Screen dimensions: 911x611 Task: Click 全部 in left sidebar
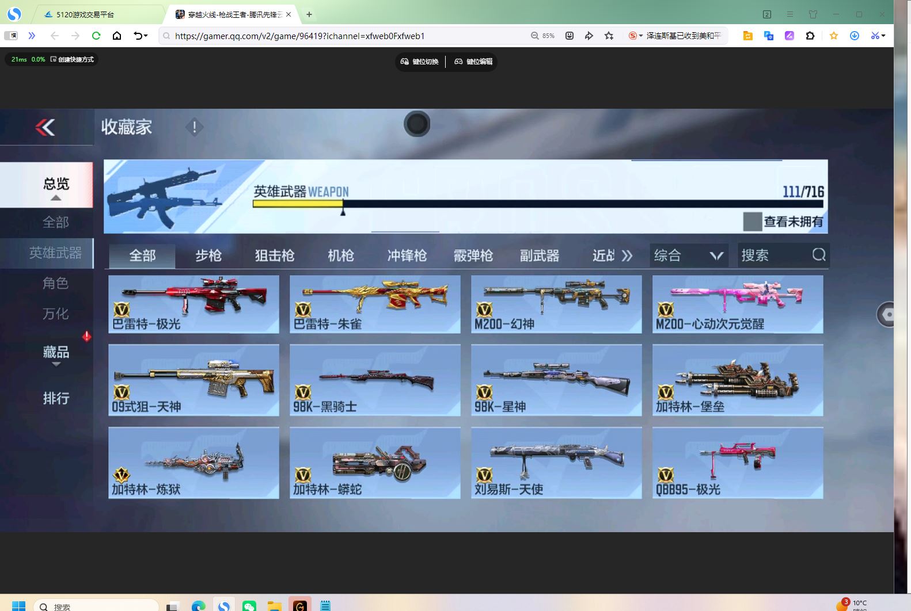[56, 222]
